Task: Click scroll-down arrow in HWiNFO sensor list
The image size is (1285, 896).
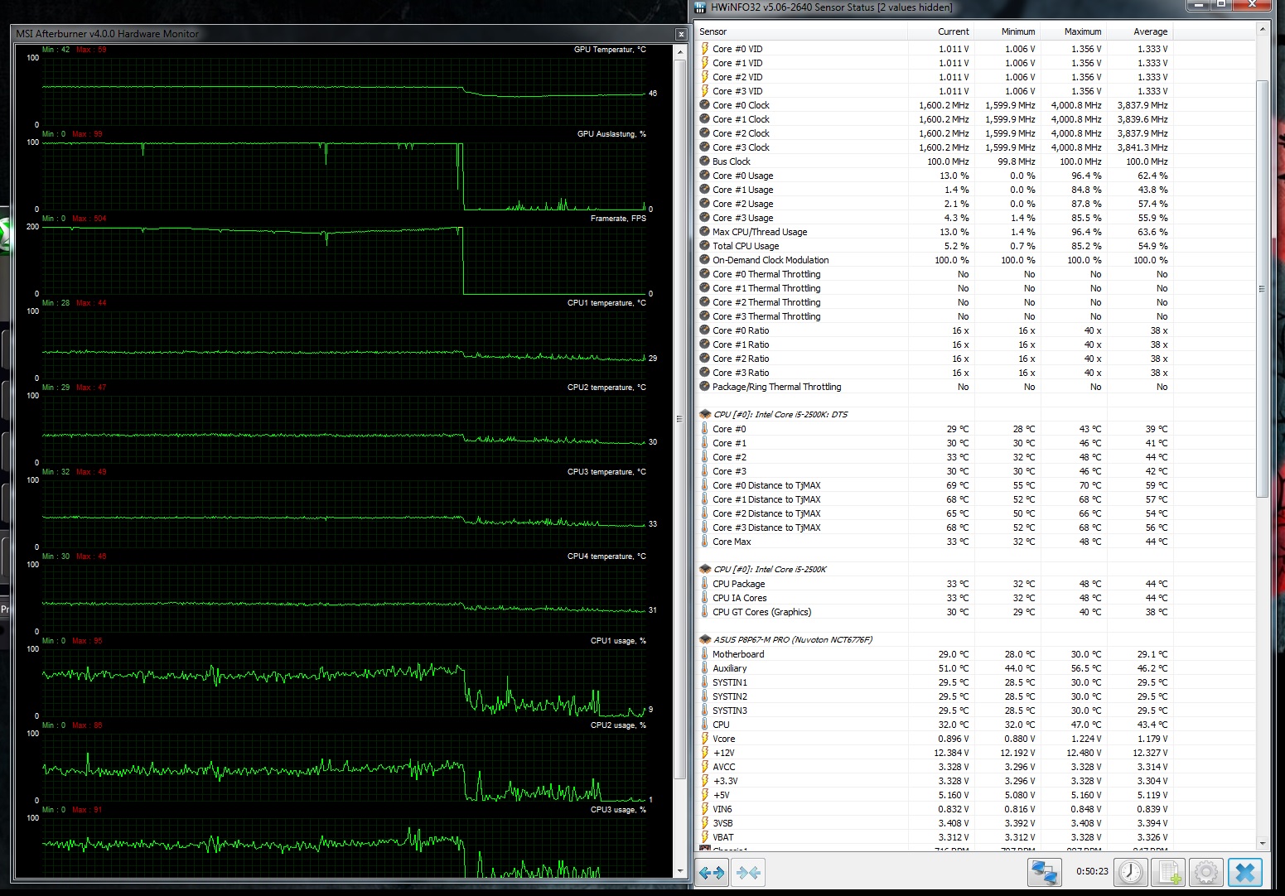Action: click(1263, 843)
